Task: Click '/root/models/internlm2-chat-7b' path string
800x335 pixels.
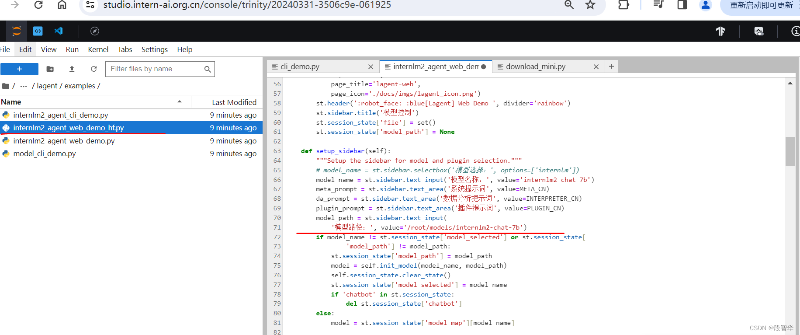Action: (464, 227)
